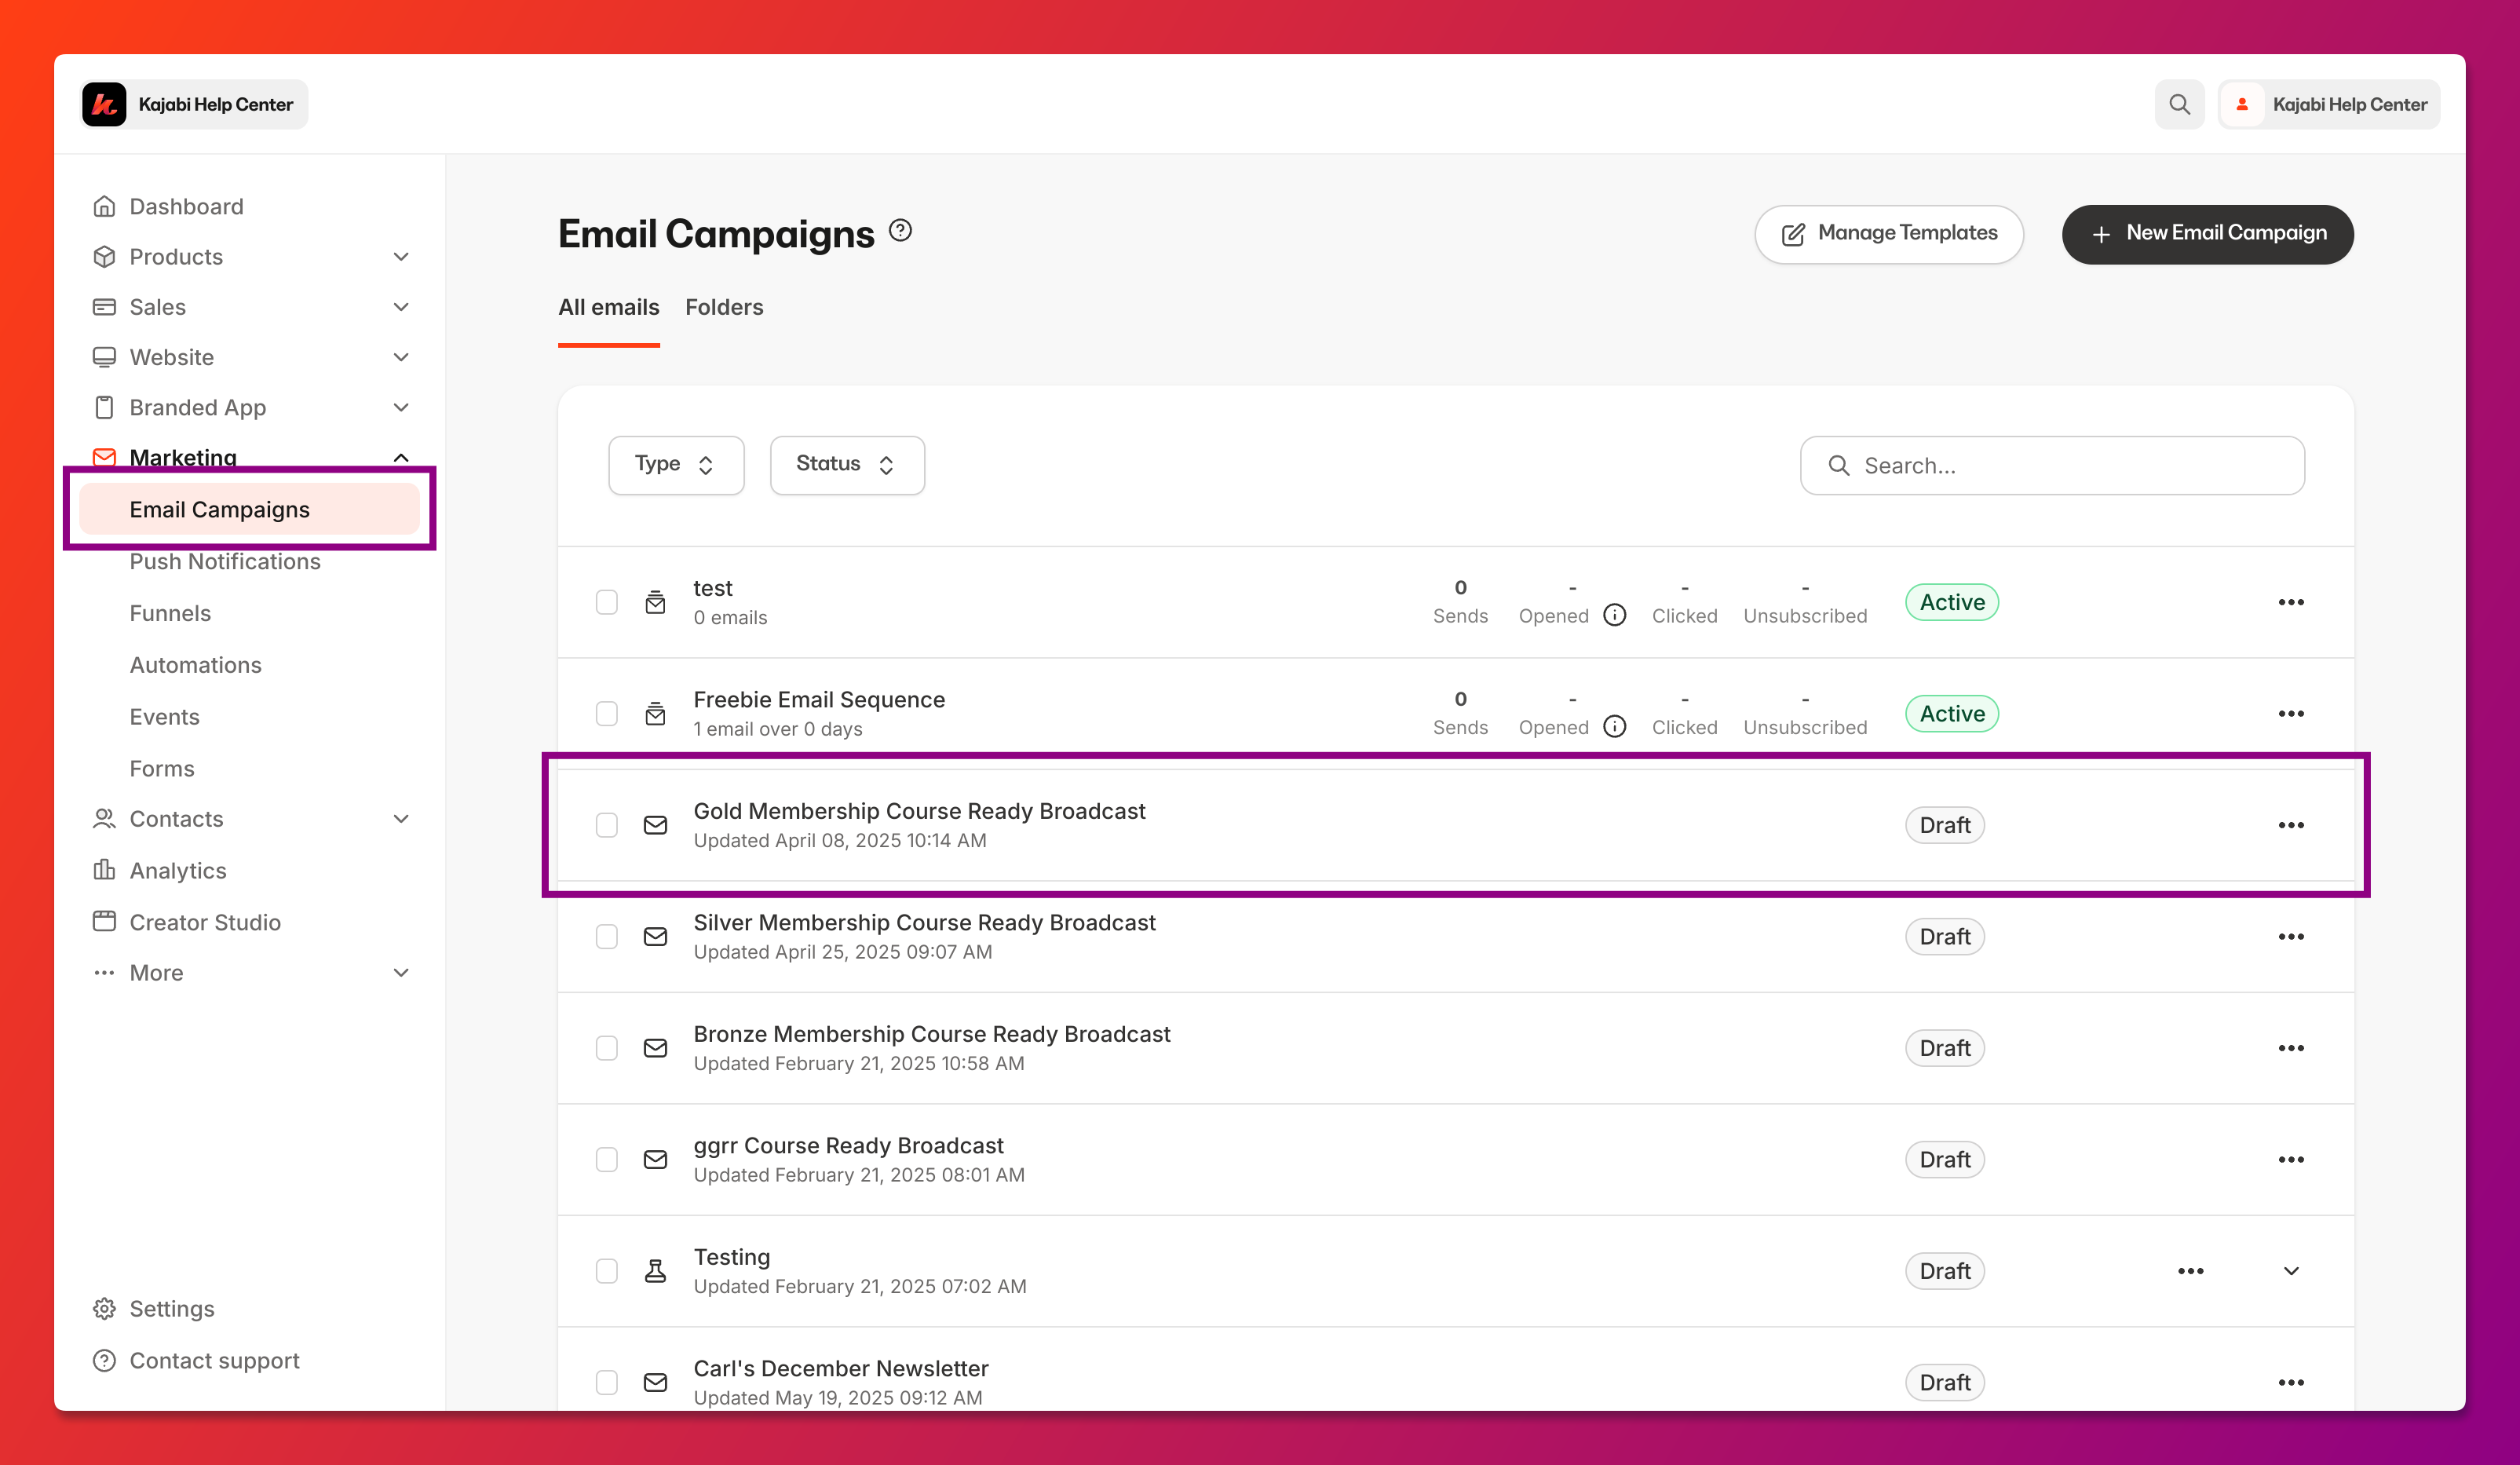Click the Sales card icon
Screen dimensions: 2520x1465
coord(104,307)
